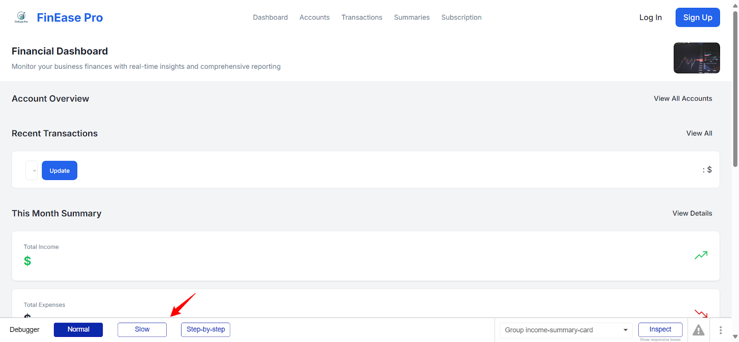The width and height of the screenshot is (739, 342).
Task: Open the dashboard chart thumbnail image
Action: pos(697,58)
